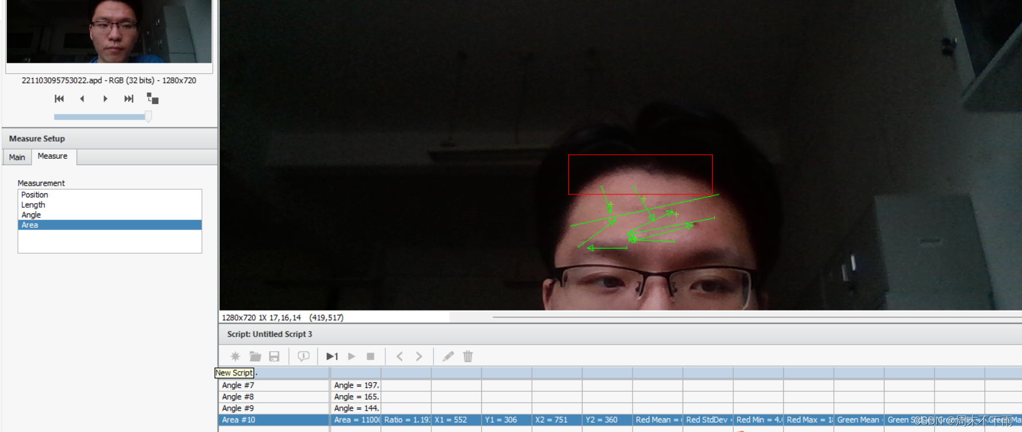The width and height of the screenshot is (1022, 432).
Task: Select Angle in the Measurement list
Action: pyautogui.click(x=110, y=215)
